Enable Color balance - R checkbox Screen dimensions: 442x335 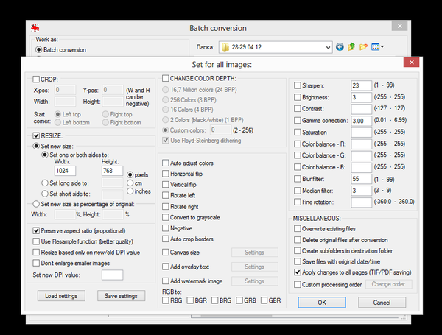click(298, 144)
